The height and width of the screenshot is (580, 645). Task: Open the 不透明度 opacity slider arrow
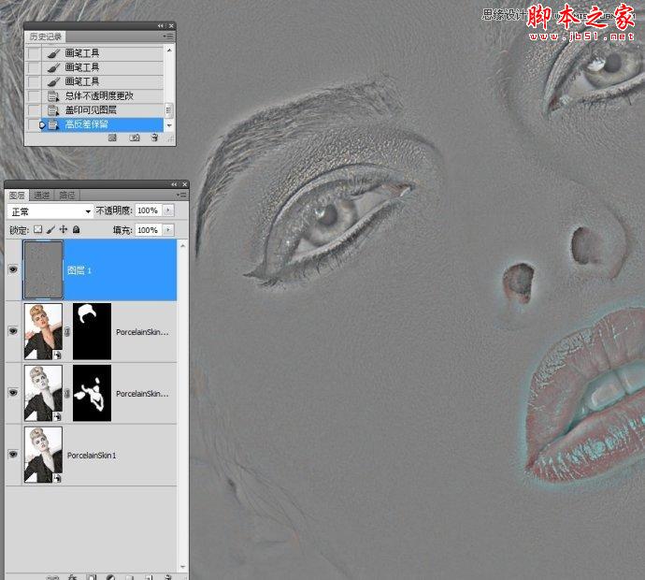(168, 210)
